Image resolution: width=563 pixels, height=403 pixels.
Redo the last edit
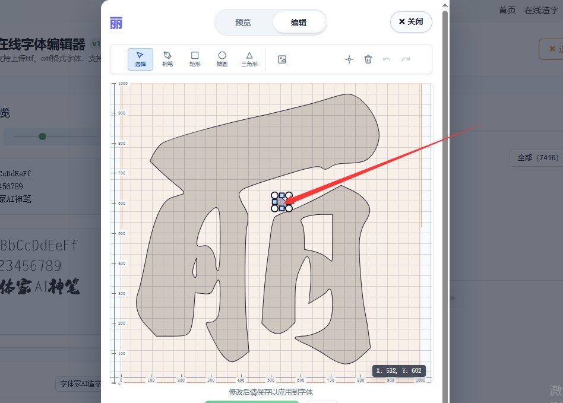[406, 59]
